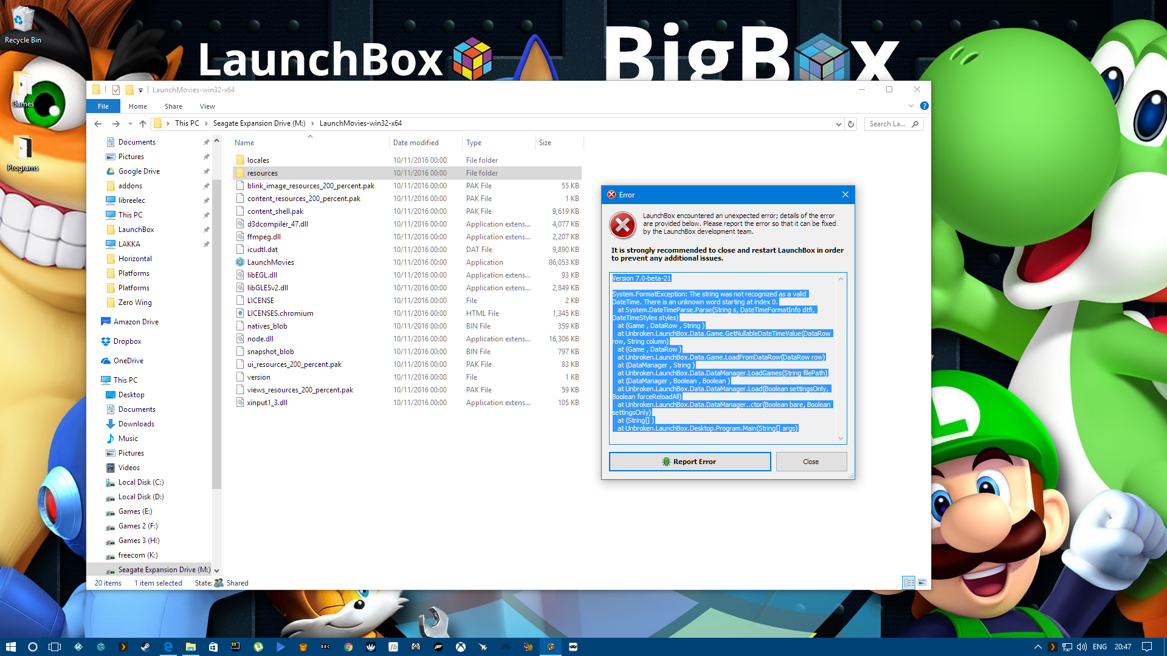Image resolution: width=1167 pixels, height=656 pixels.
Task: Select the LaunchMovies application file
Action: click(270, 262)
